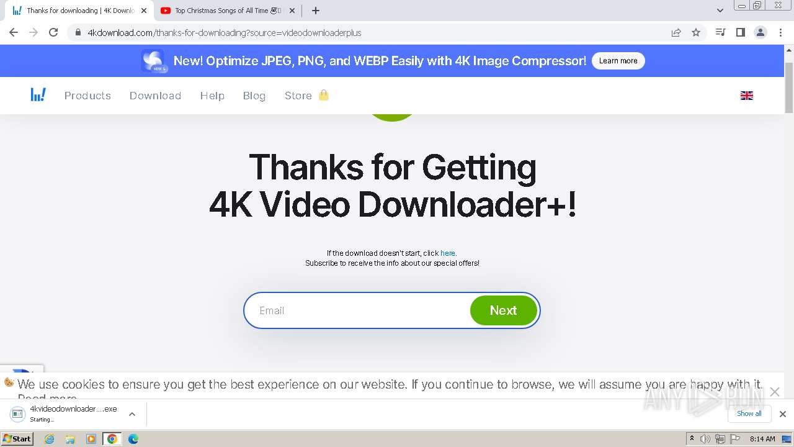Open Microsoft Edge from taskbar
The width and height of the screenshot is (794, 447).
(x=133, y=439)
